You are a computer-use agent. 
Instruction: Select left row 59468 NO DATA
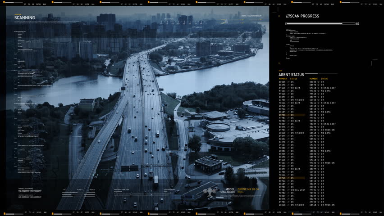click(290, 88)
